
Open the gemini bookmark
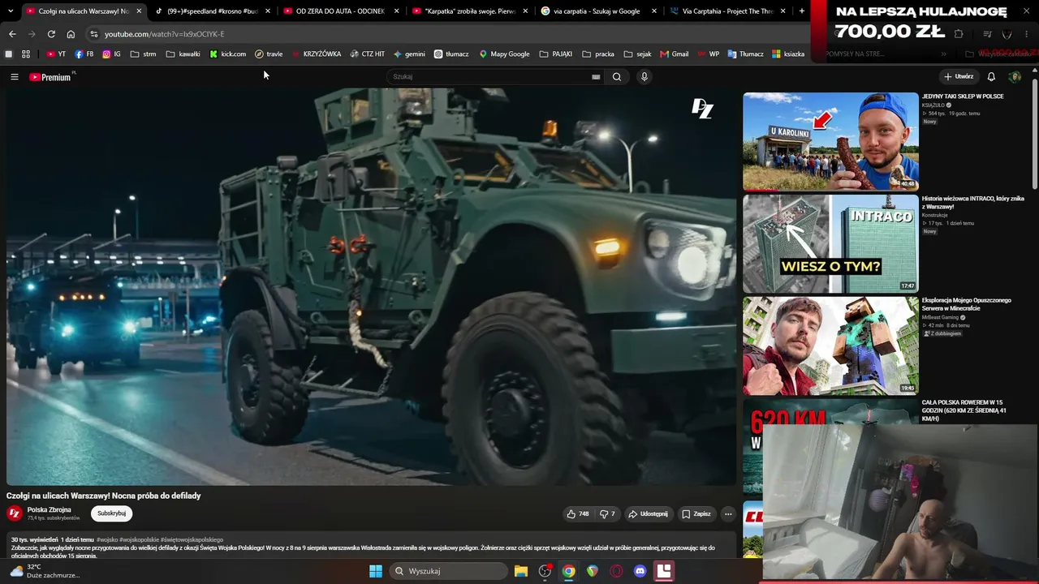click(x=409, y=54)
